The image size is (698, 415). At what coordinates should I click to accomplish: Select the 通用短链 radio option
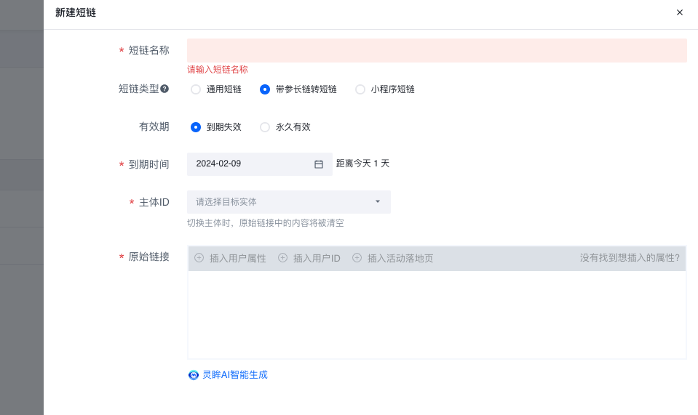coord(196,89)
